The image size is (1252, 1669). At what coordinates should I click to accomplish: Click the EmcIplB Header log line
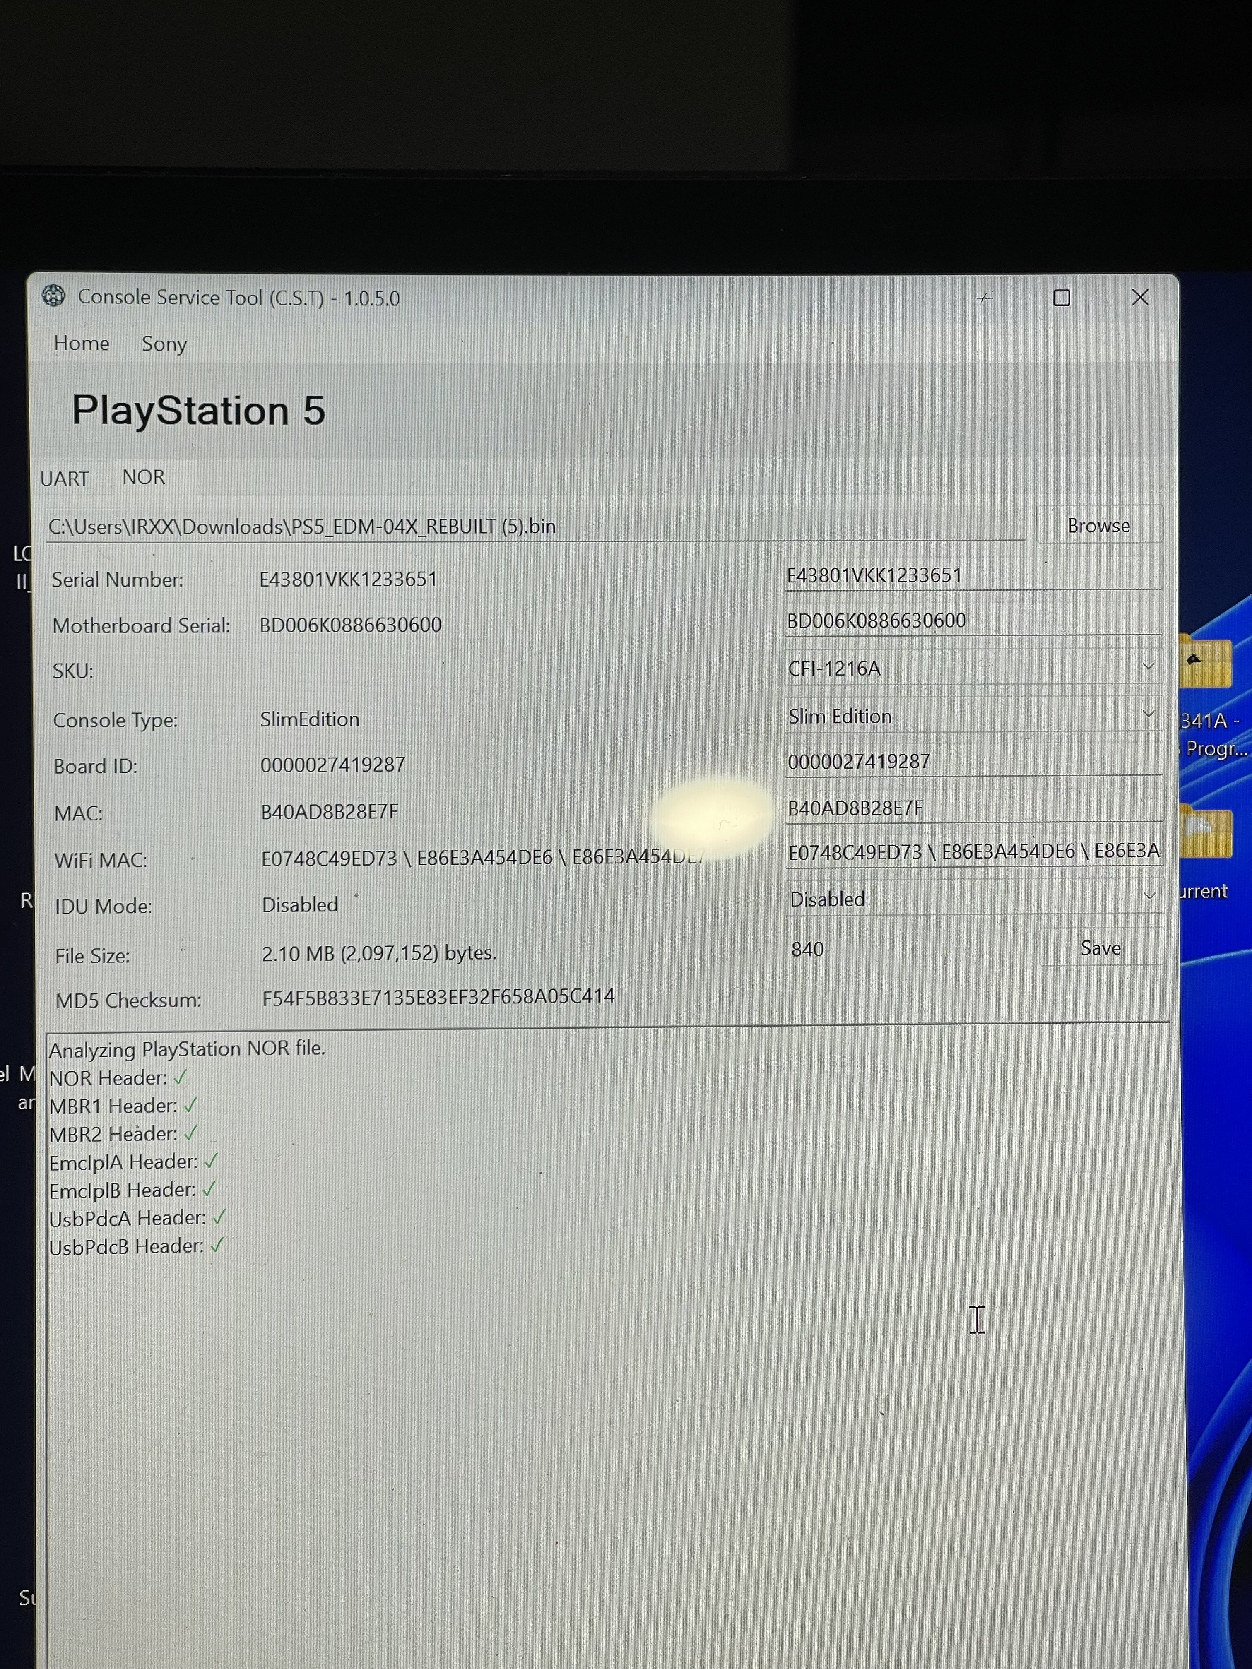tap(132, 1190)
